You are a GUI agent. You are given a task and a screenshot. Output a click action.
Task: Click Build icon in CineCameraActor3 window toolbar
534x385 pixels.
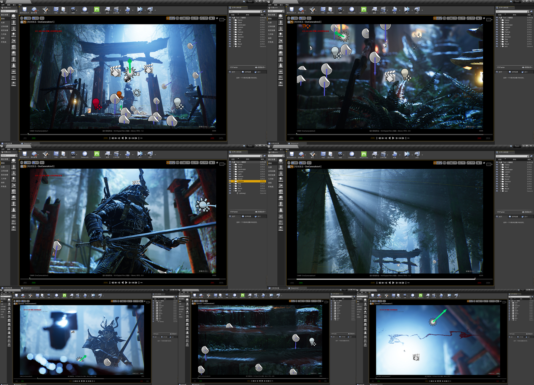(127, 154)
